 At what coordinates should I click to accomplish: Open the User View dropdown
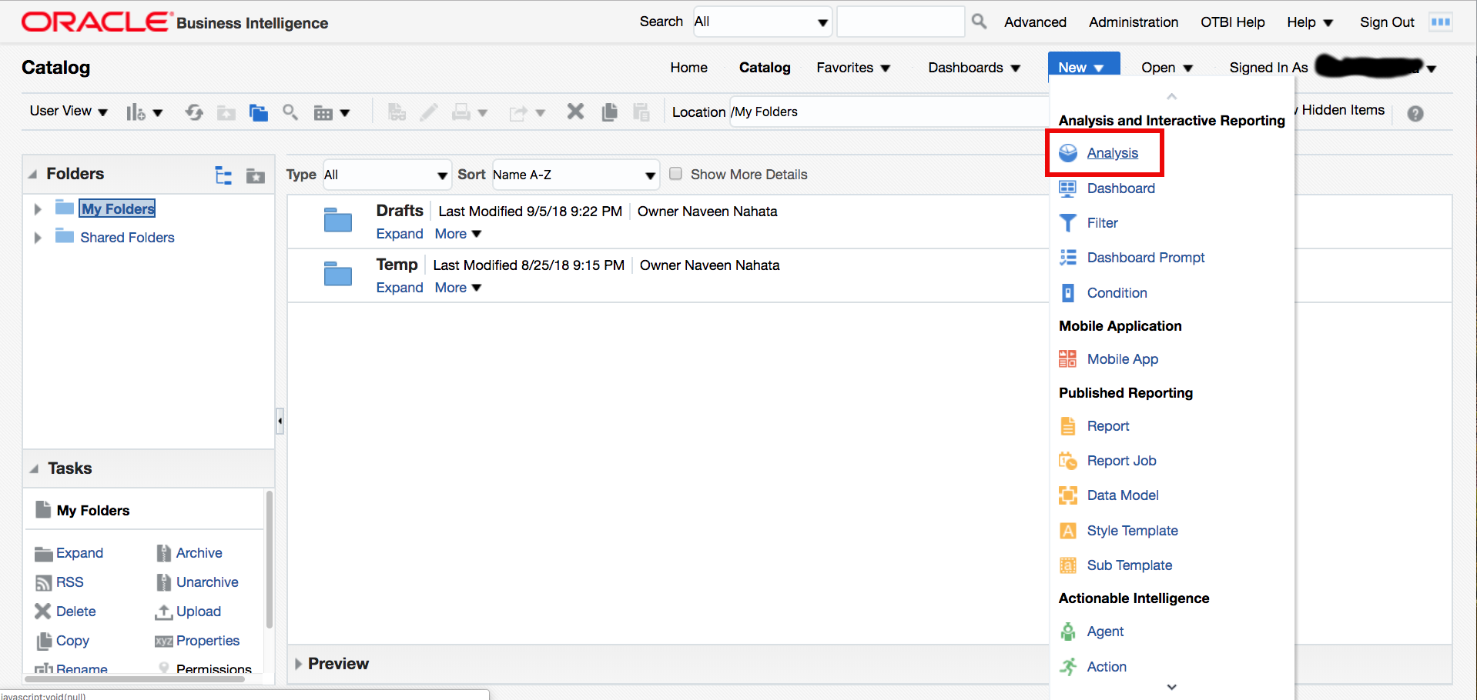(68, 112)
